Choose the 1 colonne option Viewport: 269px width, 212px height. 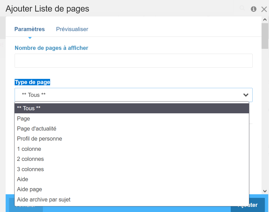[132, 149]
